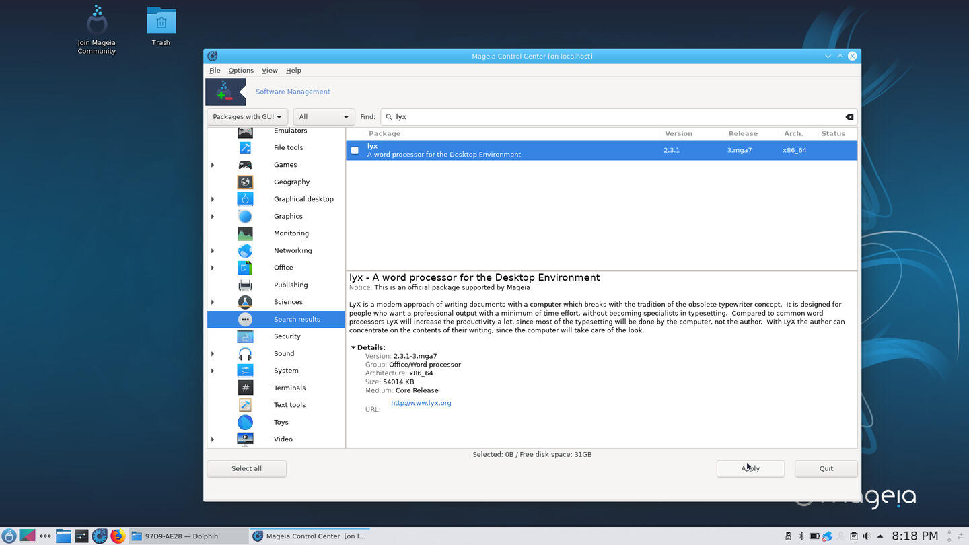Screen dimensions: 969x545
Task: Select the Terminals category label
Action: (289, 388)
